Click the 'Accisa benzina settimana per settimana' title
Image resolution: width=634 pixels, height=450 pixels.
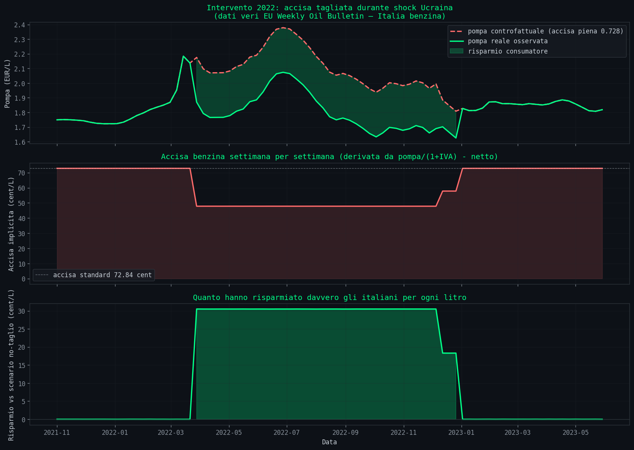(329, 156)
